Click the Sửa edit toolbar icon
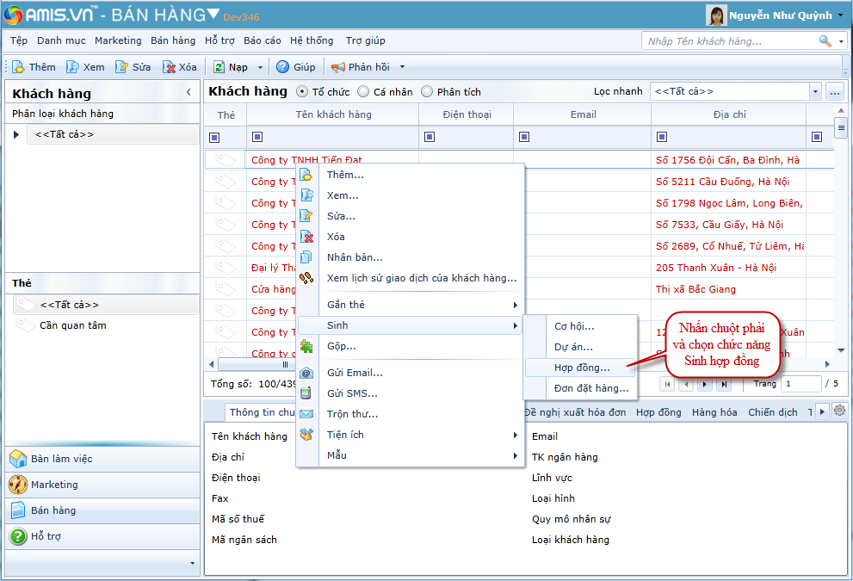The image size is (853, 581). [x=122, y=67]
